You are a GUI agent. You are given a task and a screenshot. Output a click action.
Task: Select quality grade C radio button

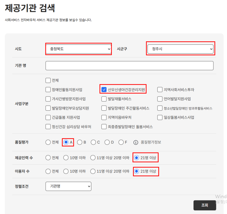pyautogui.click(x=93, y=142)
